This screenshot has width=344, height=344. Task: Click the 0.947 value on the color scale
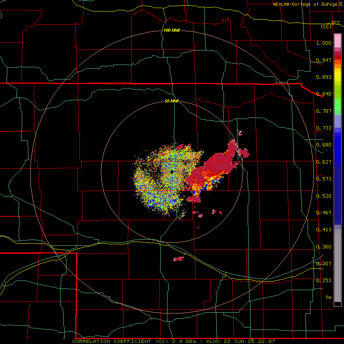pyautogui.click(x=324, y=60)
